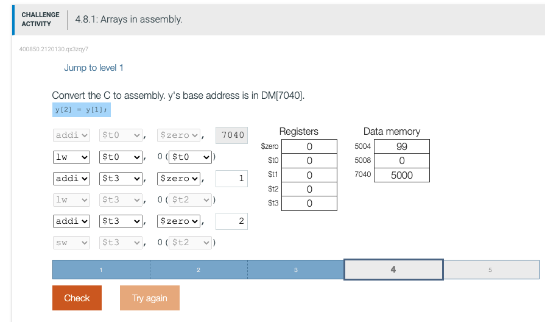This screenshot has height=322, width=545.
Task: Click the $t1 register value cell
Action: click(x=309, y=175)
